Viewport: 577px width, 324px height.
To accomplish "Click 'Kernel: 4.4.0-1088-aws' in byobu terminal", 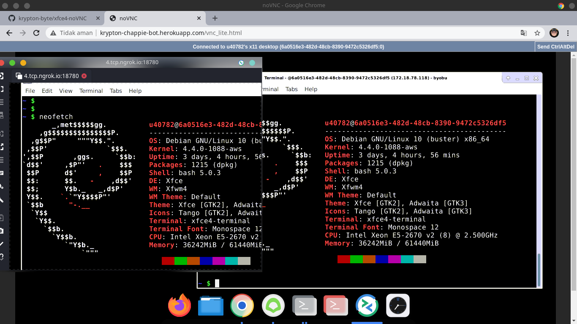I will pos(371,147).
